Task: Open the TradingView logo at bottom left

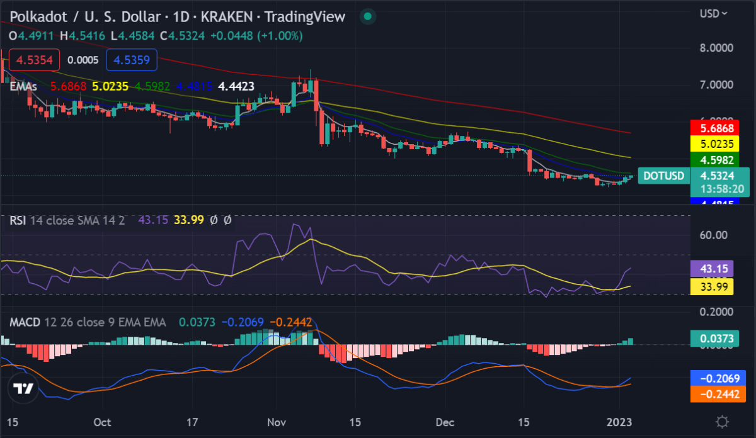Action: [24, 388]
